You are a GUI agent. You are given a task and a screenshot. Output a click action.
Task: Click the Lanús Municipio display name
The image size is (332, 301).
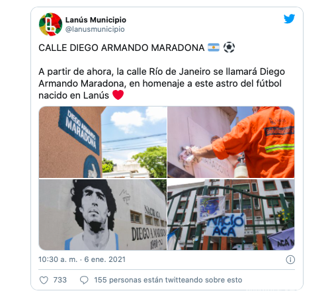tap(96, 20)
